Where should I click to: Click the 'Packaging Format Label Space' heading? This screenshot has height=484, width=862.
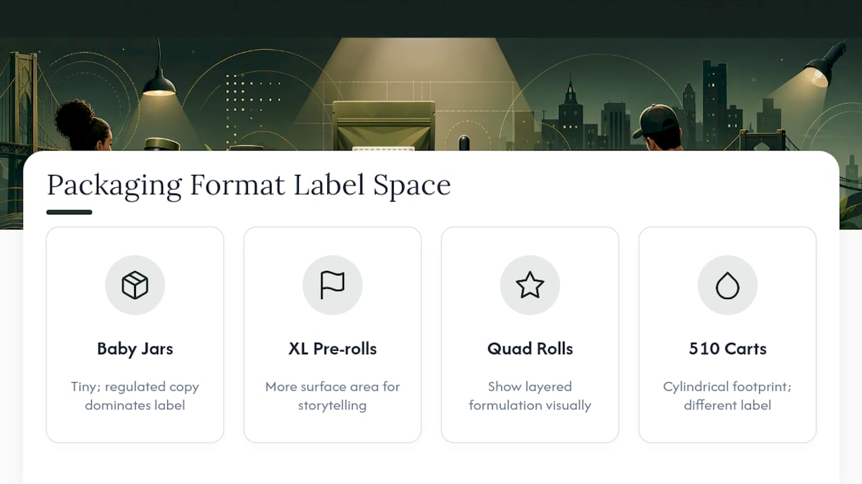click(x=248, y=185)
